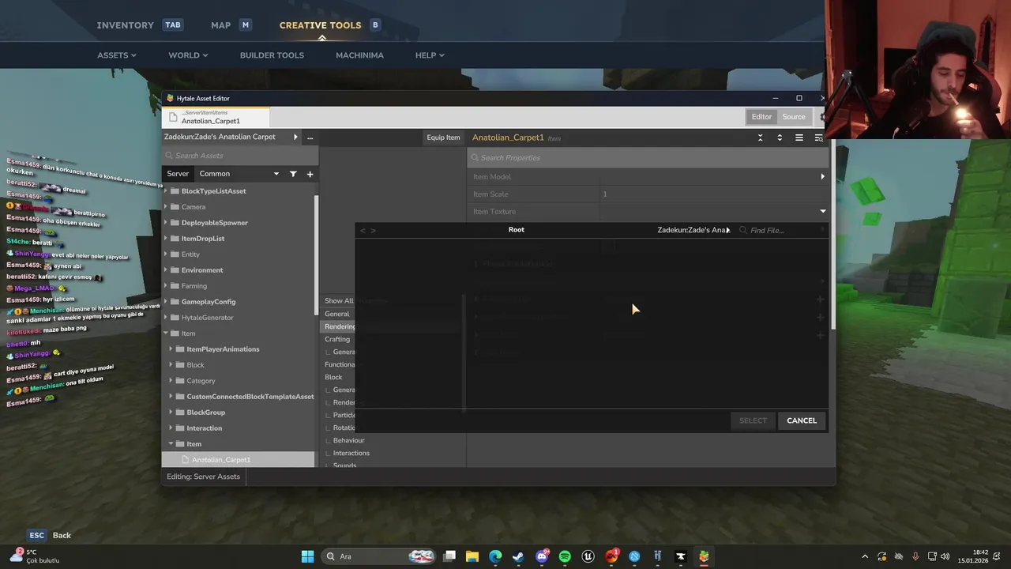Open the HELP menu
Image resolution: width=1011 pixels, height=569 pixels.
[x=430, y=55]
